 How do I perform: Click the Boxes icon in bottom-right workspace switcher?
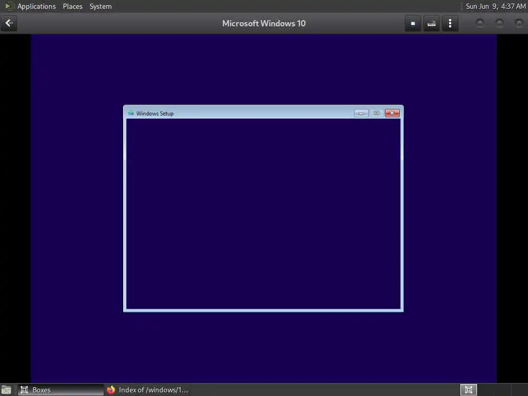click(x=468, y=390)
